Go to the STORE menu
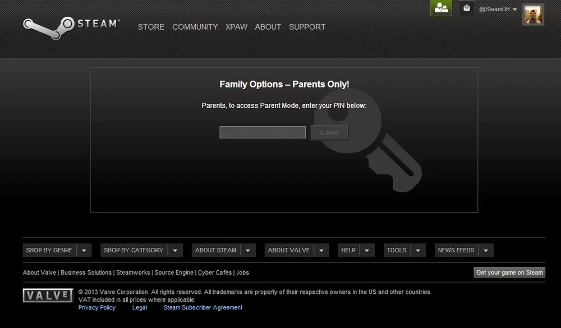 point(151,27)
